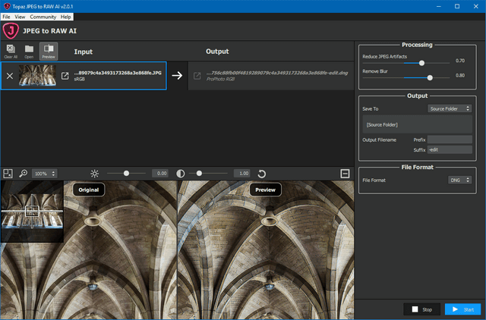Expand the File Format DNG dropdown
The width and height of the screenshot is (486, 320).
pos(459,180)
